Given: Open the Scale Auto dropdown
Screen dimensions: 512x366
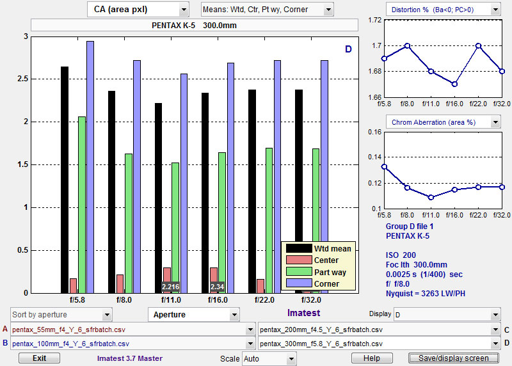Looking at the screenshot, I should tap(269, 359).
